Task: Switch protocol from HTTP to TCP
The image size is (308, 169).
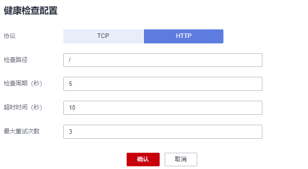Action: [x=103, y=36]
